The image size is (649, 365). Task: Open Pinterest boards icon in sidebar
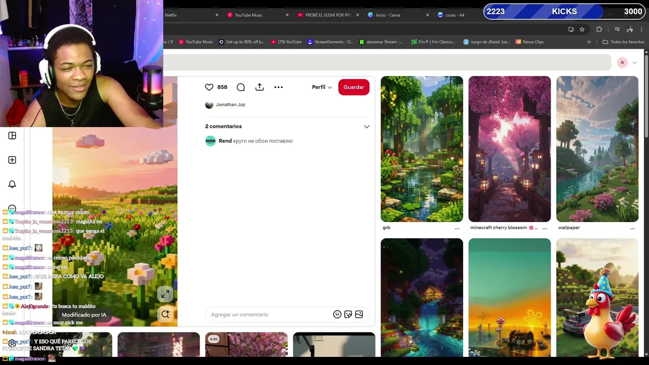tap(12, 136)
